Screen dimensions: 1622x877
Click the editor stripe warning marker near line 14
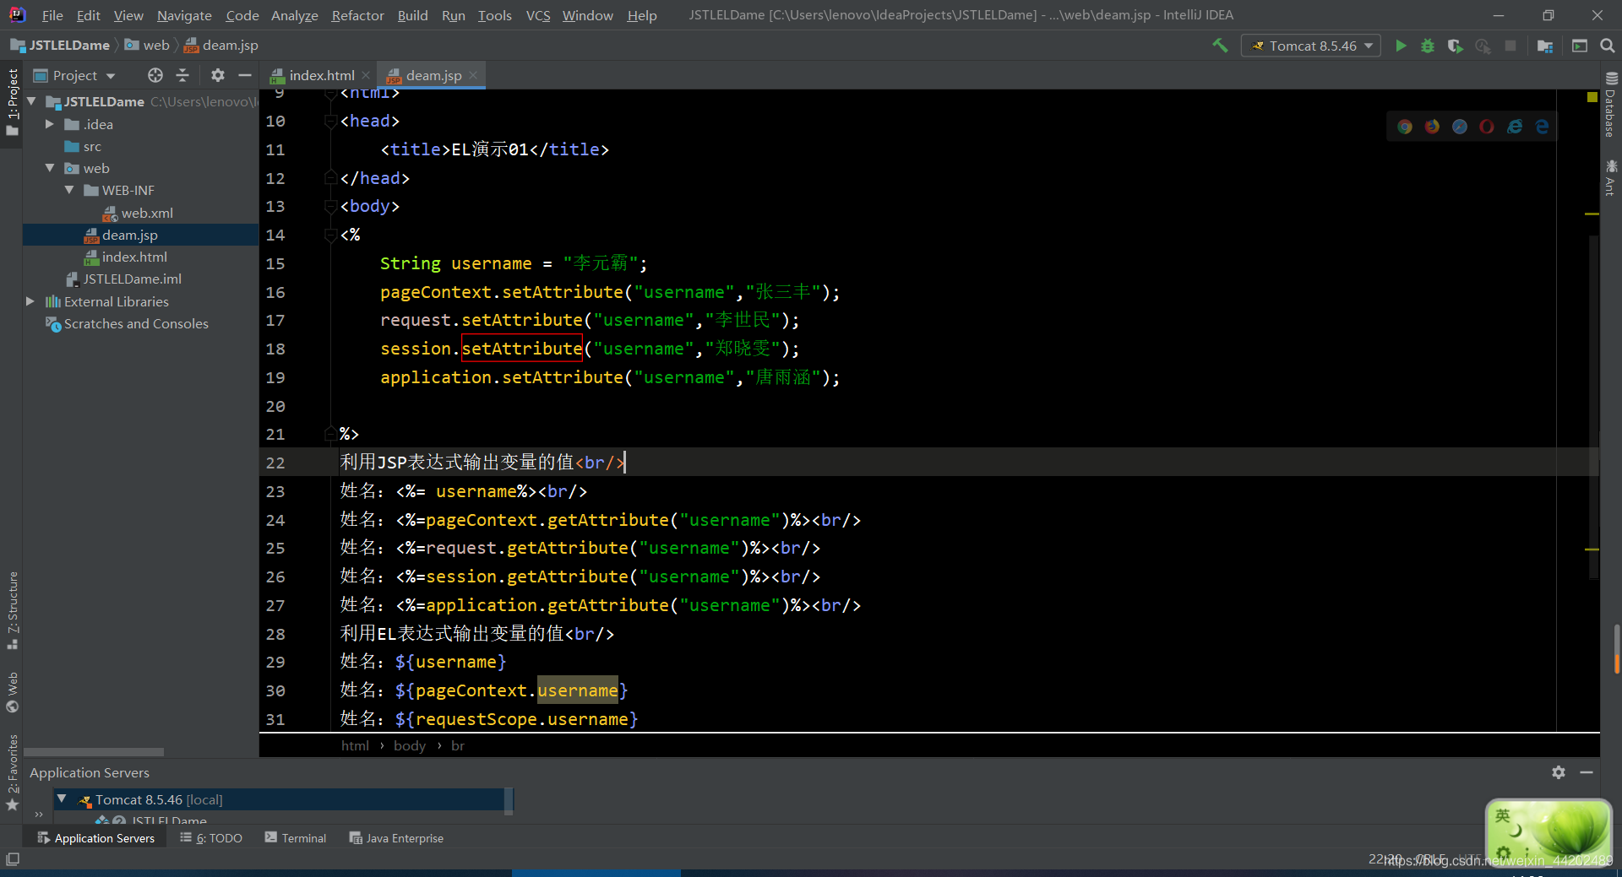(x=1592, y=214)
